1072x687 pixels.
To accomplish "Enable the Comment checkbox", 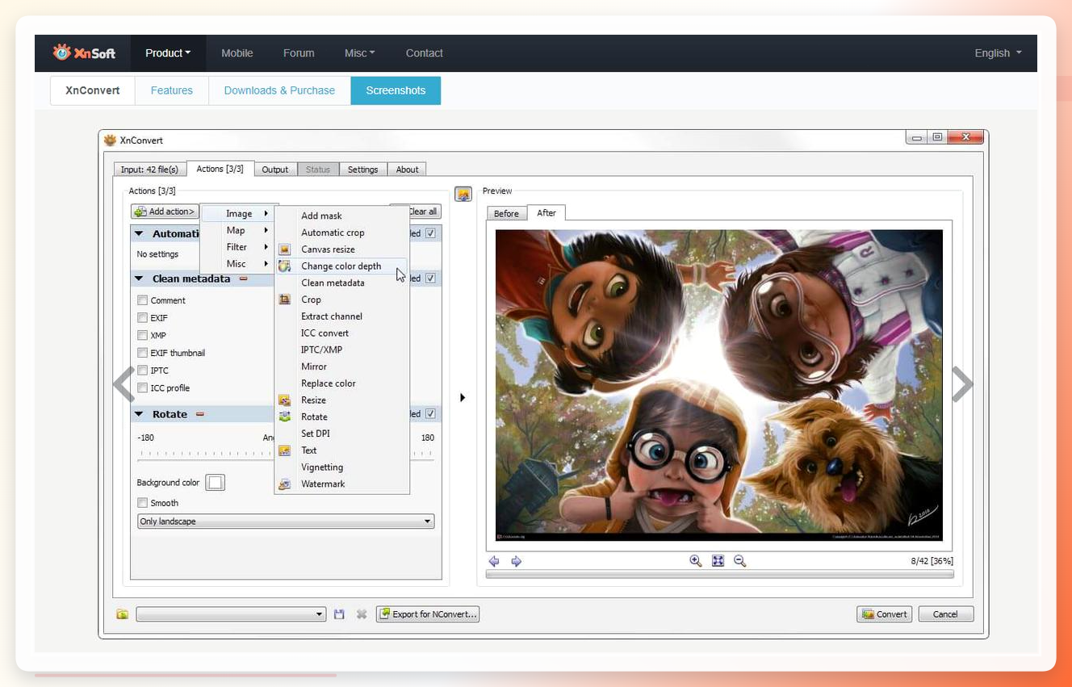I will (142, 300).
